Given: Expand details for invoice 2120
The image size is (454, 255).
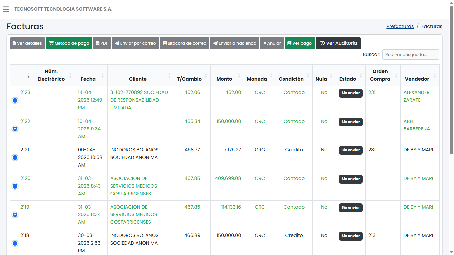Looking at the screenshot, I should tap(15, 186).
